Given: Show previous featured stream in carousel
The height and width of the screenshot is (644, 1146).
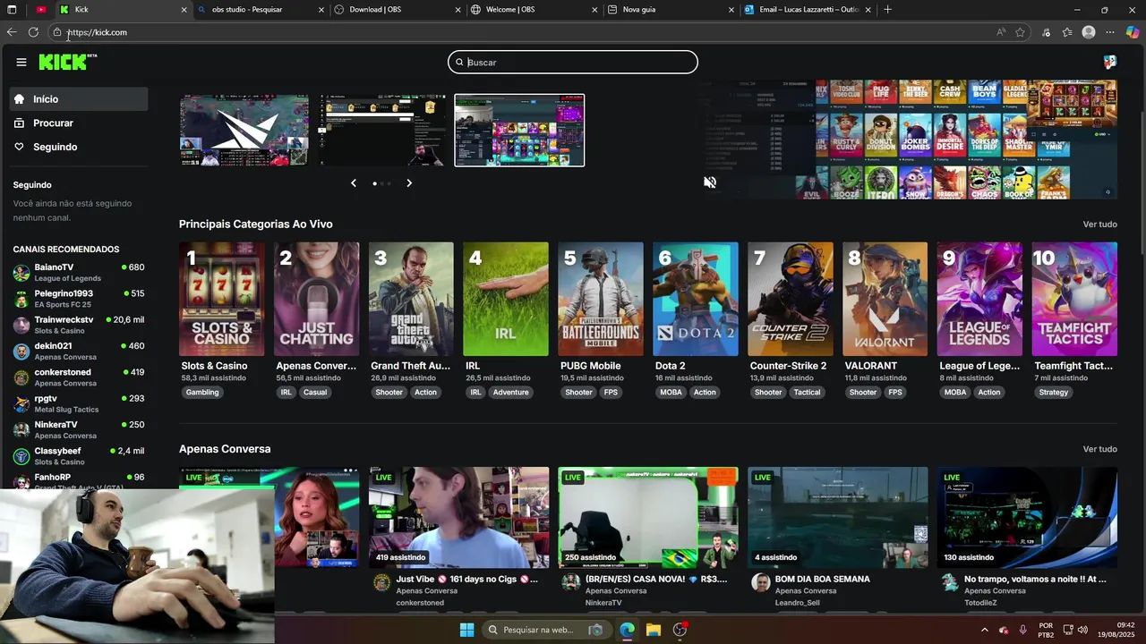Looking at the screenshot, I should (353, 183).
